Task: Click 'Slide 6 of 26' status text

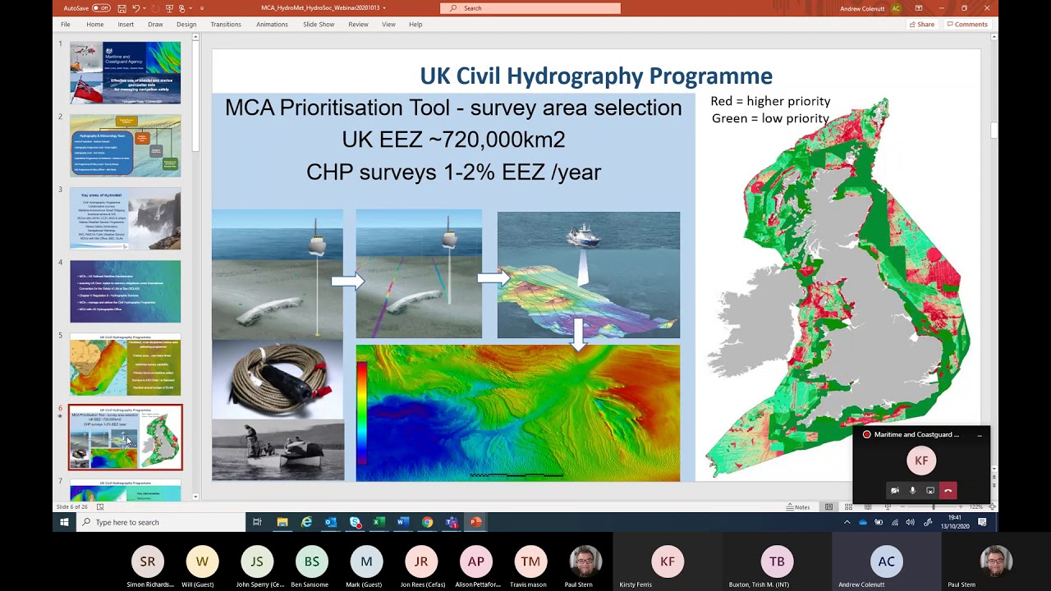Action: (74, 507)
